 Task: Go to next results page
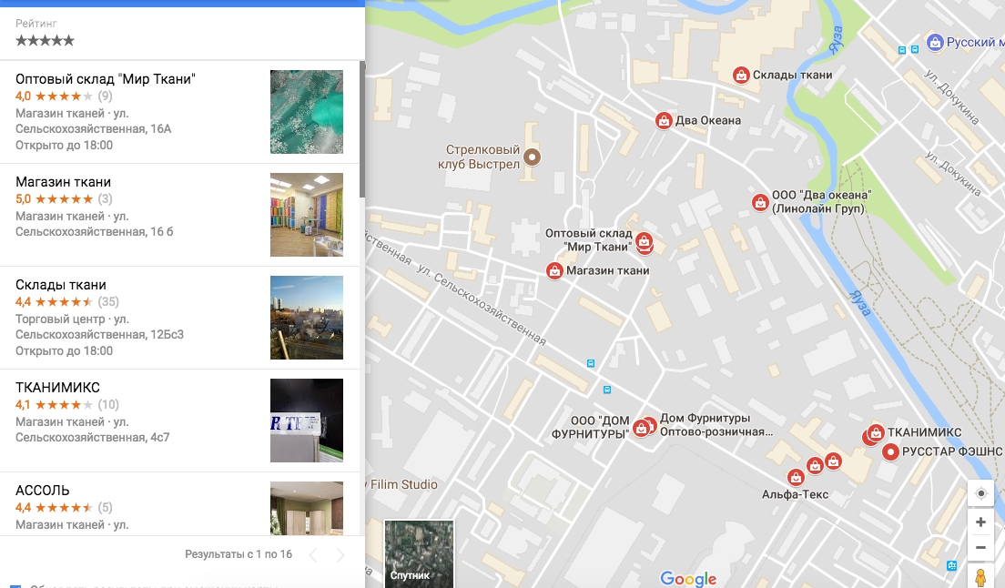click(340, 555)
